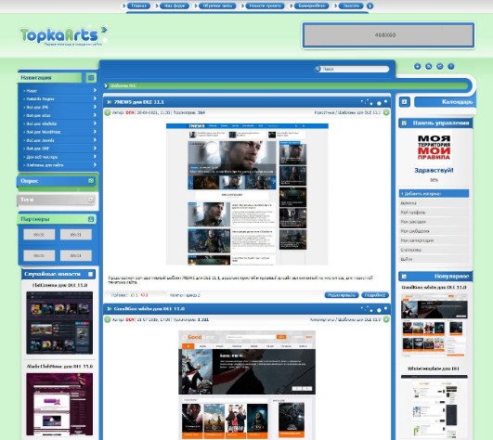
Task: Click the first round icon above Календарь
Action: click(x=417, y=66)
